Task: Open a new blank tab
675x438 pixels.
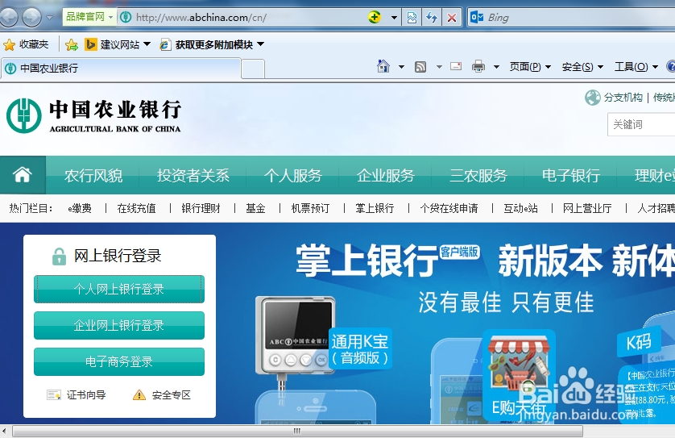Action: tap(253, 69)
